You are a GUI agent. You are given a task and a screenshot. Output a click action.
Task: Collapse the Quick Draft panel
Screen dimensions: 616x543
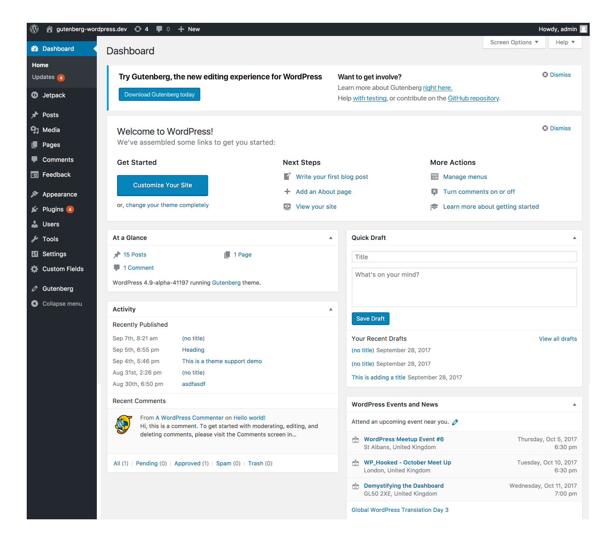(x=574, y=238)
